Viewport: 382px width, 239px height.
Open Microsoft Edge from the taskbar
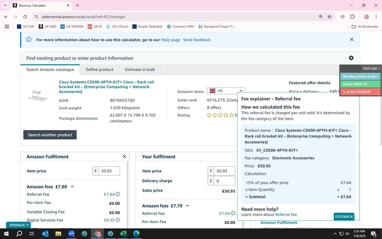click(136, 234)
